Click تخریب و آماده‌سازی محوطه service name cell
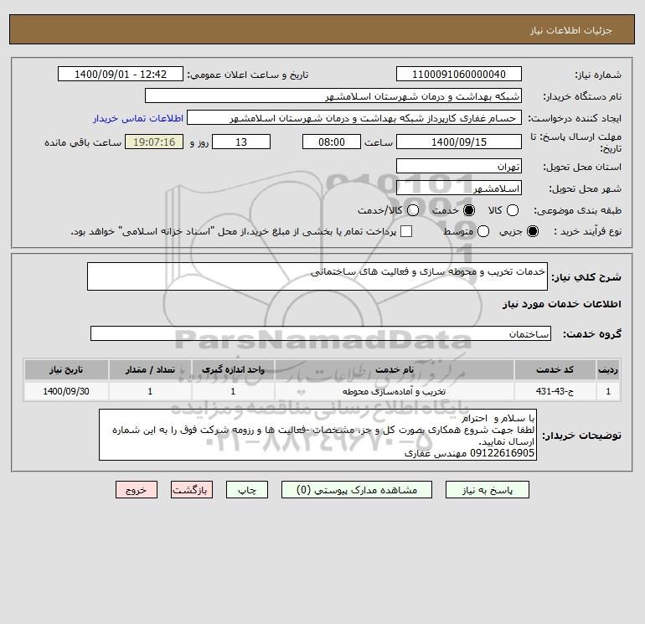The height and width of the screenshot is (624, 645). 394,391
